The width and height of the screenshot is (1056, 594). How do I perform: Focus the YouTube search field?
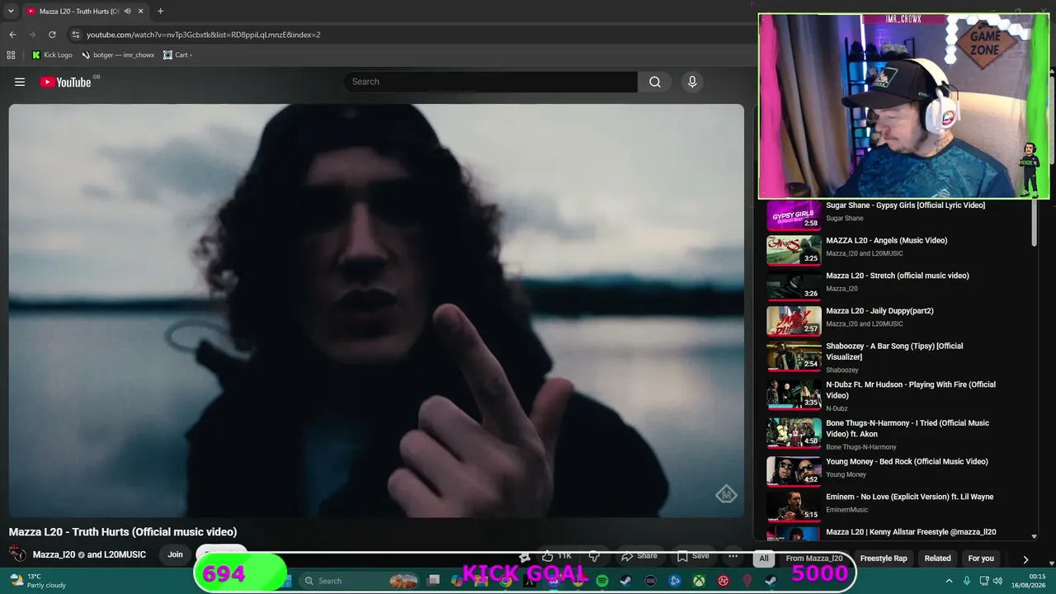pos(491,82)
